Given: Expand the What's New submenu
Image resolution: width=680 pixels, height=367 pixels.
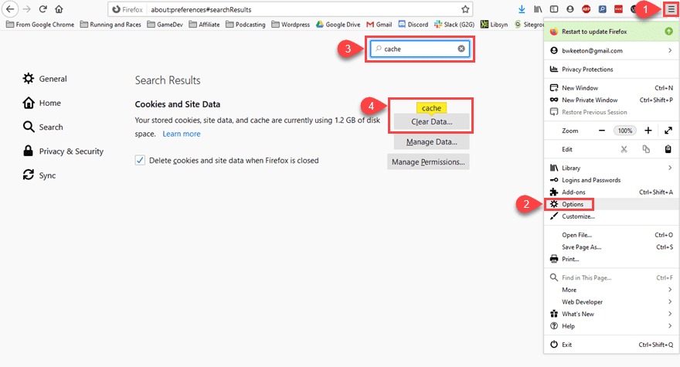Looking at the screenshot, I should [611, 314].
